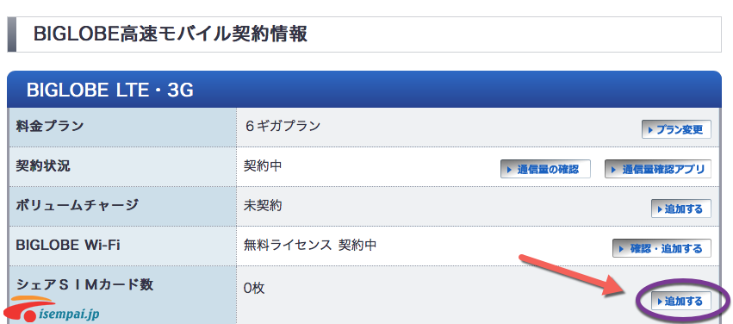Select 確認・追加する in the BIGLOBE Wi-Fi row
Viewport: 733px width, 324px height.
[662, 248]
